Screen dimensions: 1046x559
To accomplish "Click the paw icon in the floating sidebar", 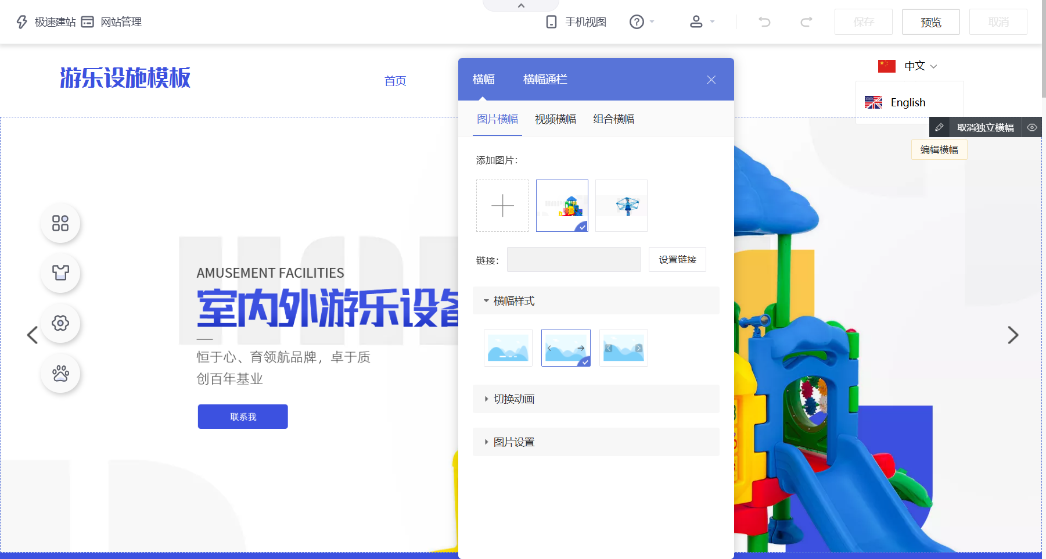I will click(x=60, y=374).
